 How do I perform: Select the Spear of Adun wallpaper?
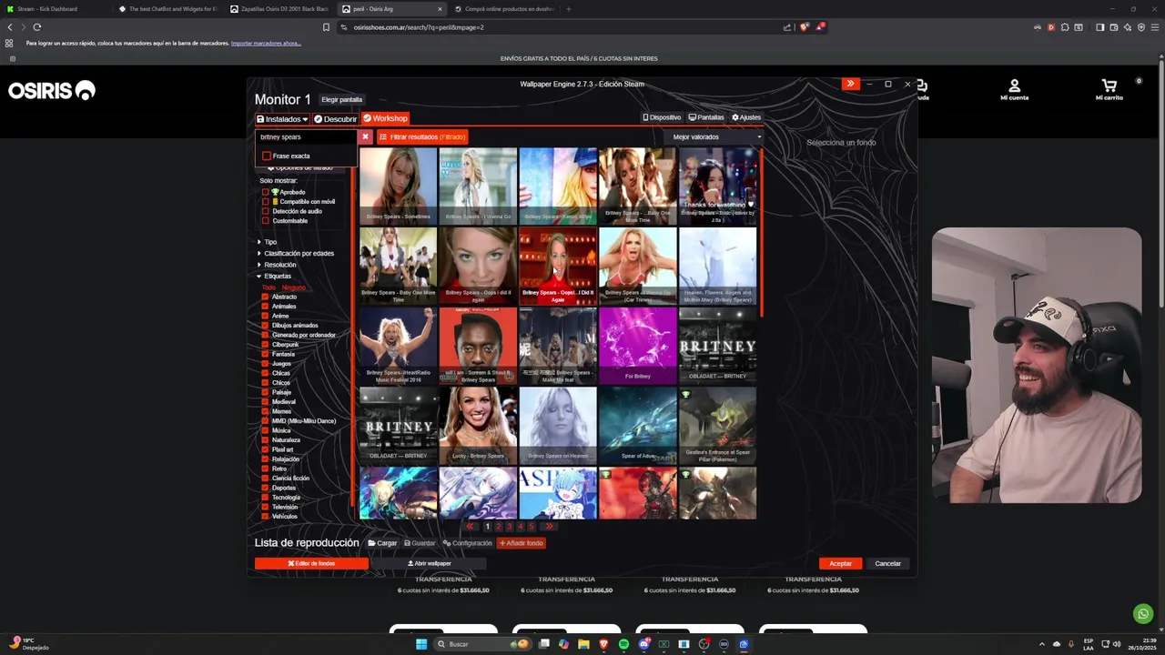pos(637,425)
